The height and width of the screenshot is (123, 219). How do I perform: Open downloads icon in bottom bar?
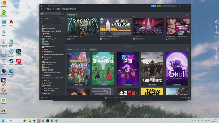(106, 98)
